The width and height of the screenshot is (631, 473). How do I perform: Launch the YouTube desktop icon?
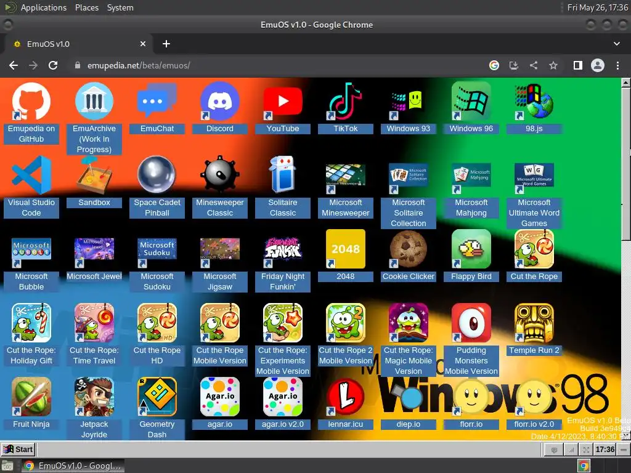[x=282, y=102]
